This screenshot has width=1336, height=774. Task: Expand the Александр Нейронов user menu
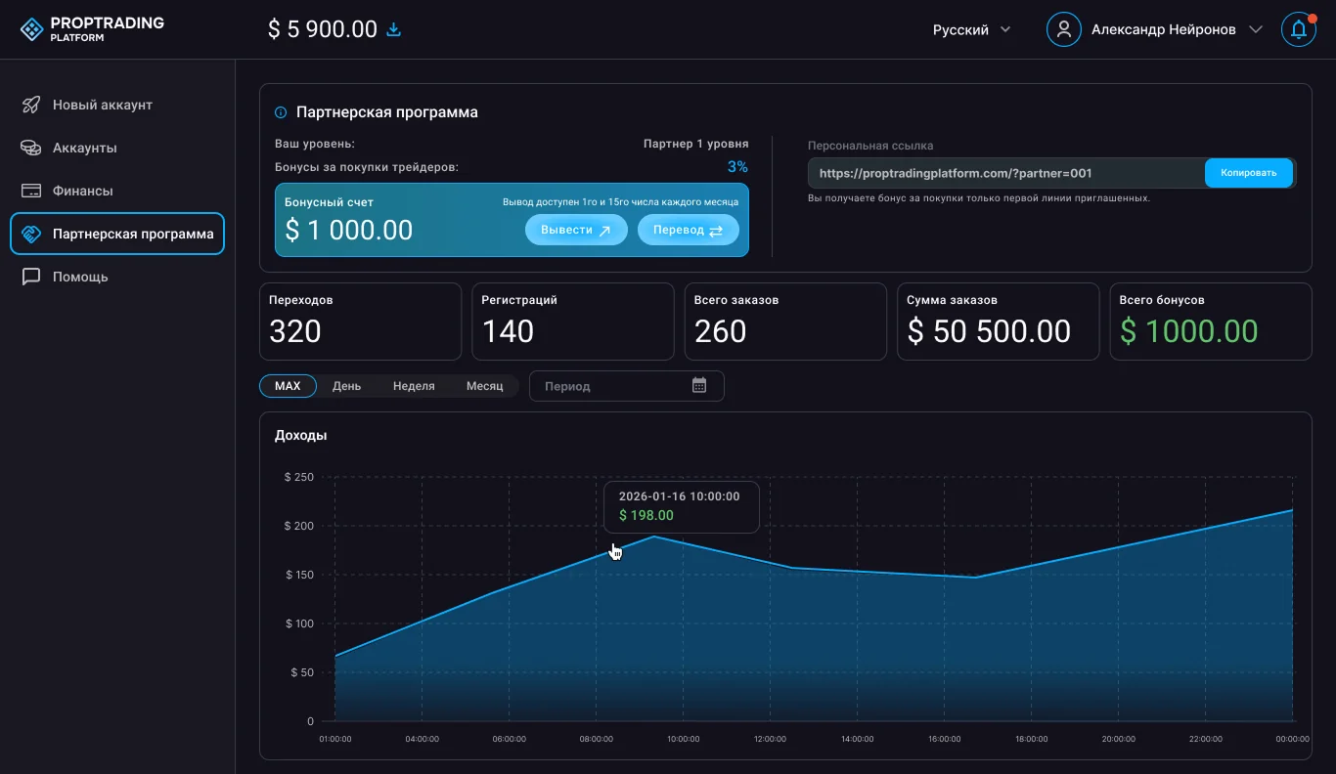coord(1178,29)
